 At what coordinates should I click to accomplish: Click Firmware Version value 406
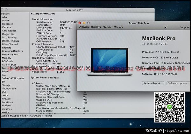(x=62, y=36)
